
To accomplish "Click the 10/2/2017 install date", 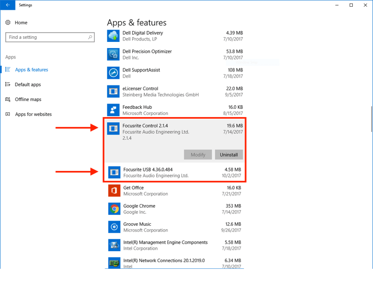I will 232,176.
